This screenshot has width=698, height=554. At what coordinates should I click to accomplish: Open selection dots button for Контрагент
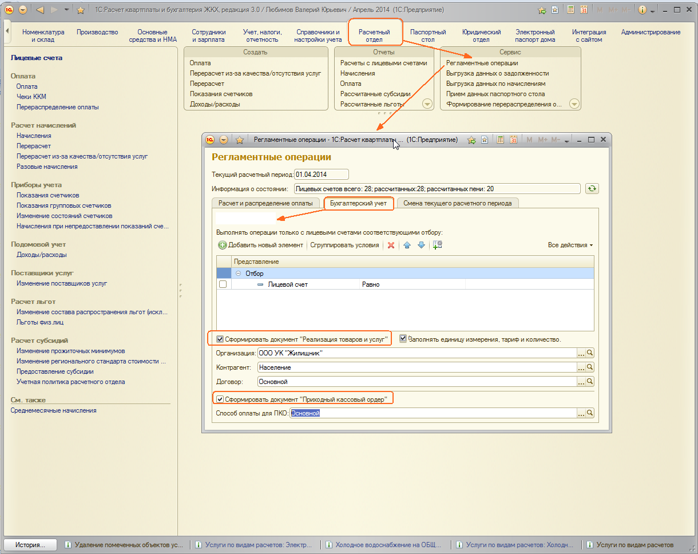[x=581, y=367]
